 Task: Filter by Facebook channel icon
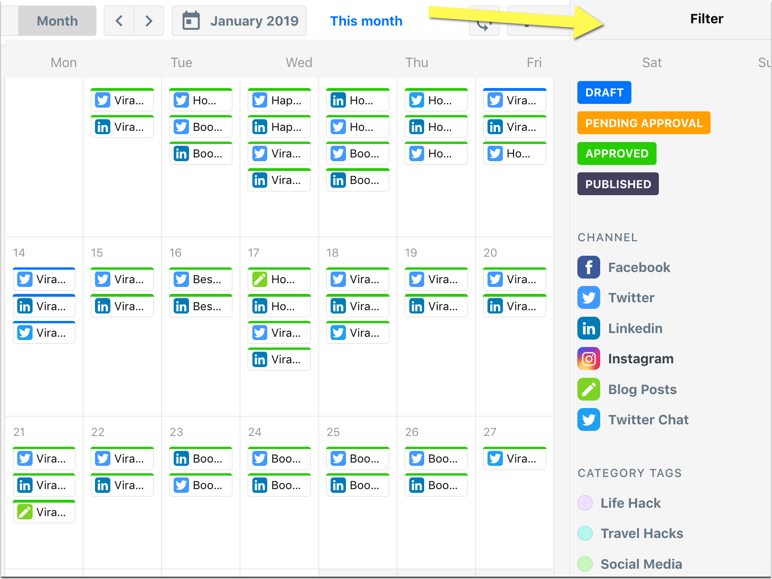click(x=589, y=267)
